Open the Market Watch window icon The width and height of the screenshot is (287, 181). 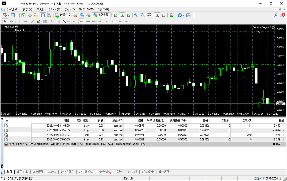coord(23,15)
